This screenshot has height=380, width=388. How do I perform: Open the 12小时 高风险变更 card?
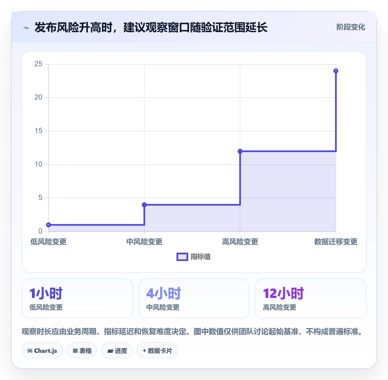tap(311, 298)
